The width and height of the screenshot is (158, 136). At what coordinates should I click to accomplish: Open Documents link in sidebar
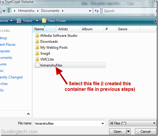coord(6,58)
